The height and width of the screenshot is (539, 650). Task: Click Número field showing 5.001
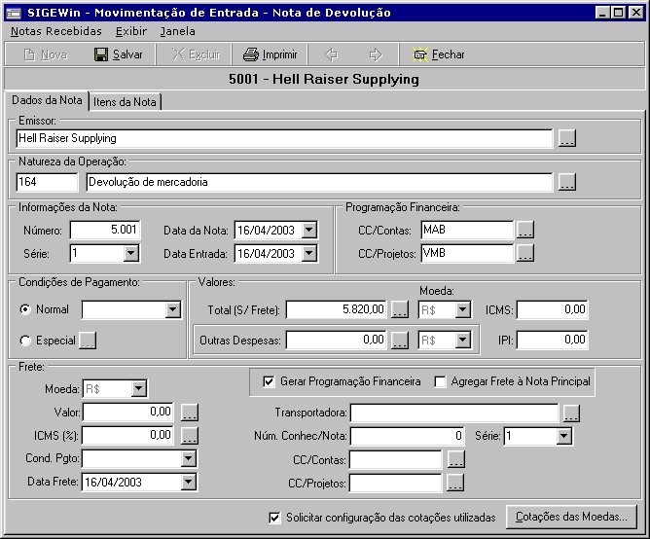click(105, 230)
